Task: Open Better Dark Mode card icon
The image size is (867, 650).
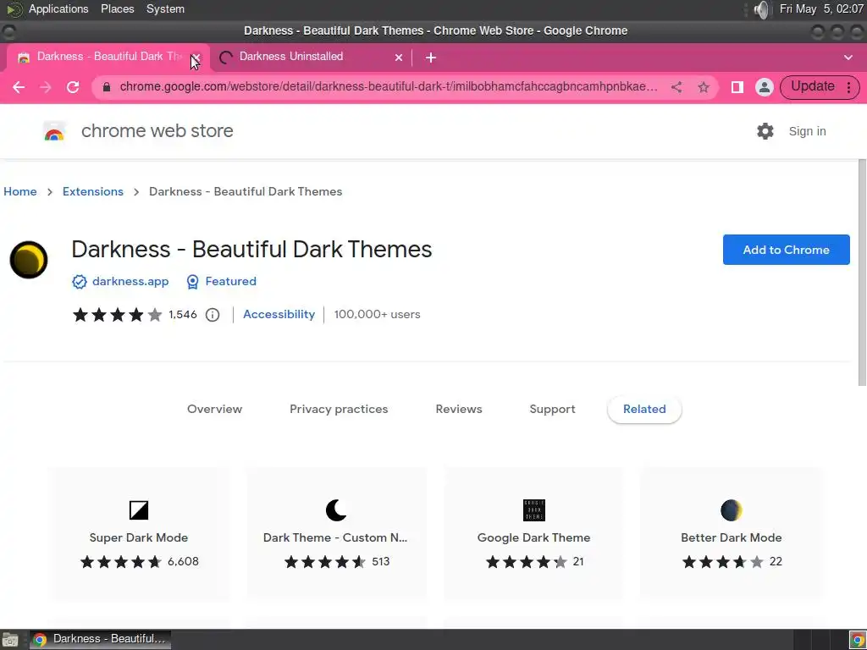Action: pos(731,510)
